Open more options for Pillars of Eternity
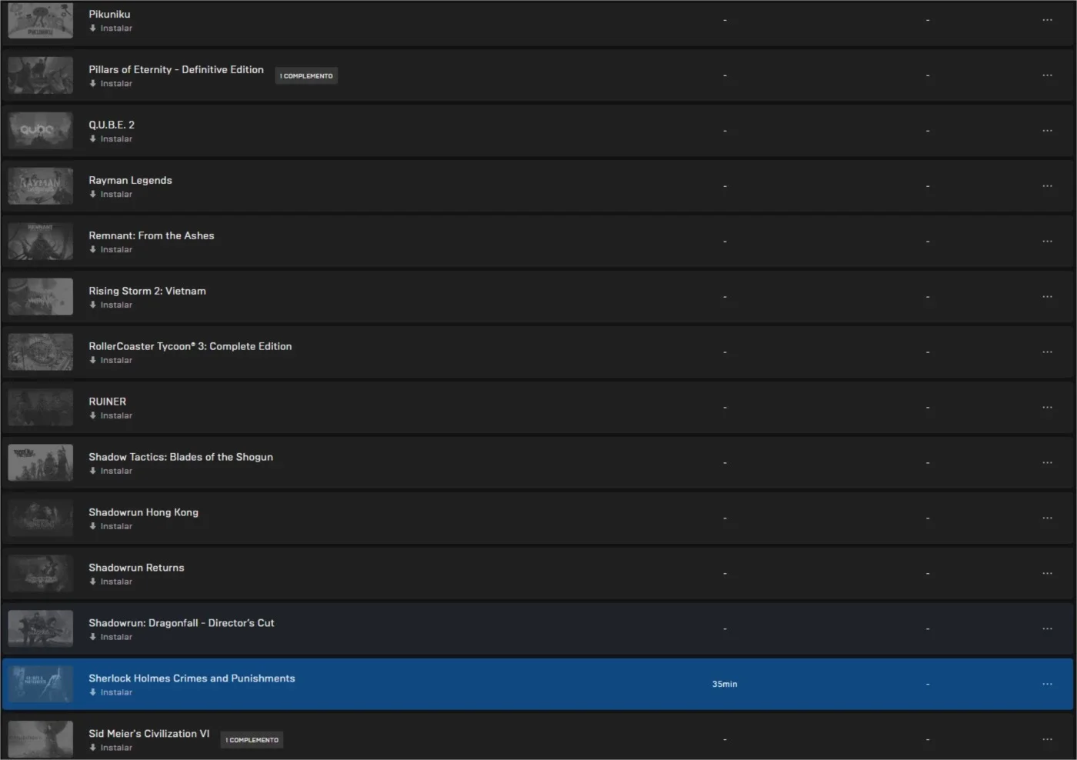 [1047, 75]
